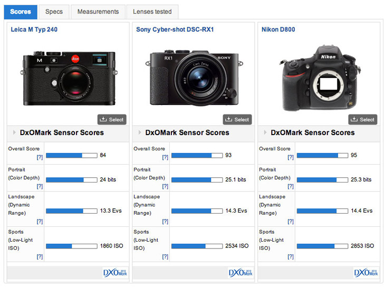Click the "14.4 Evs" value

(x=362, y=211)
